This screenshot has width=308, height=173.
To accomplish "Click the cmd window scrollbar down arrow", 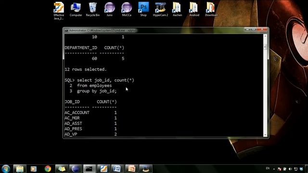I will point(265,135).
